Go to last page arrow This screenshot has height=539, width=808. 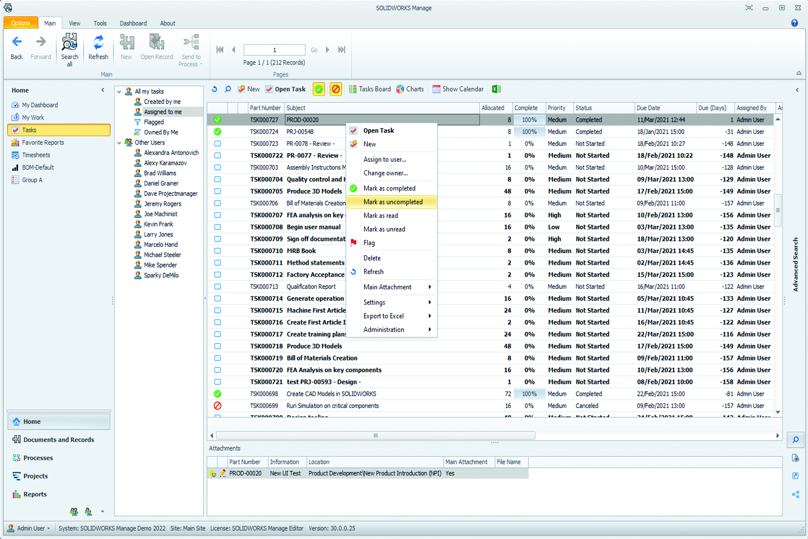342,50
